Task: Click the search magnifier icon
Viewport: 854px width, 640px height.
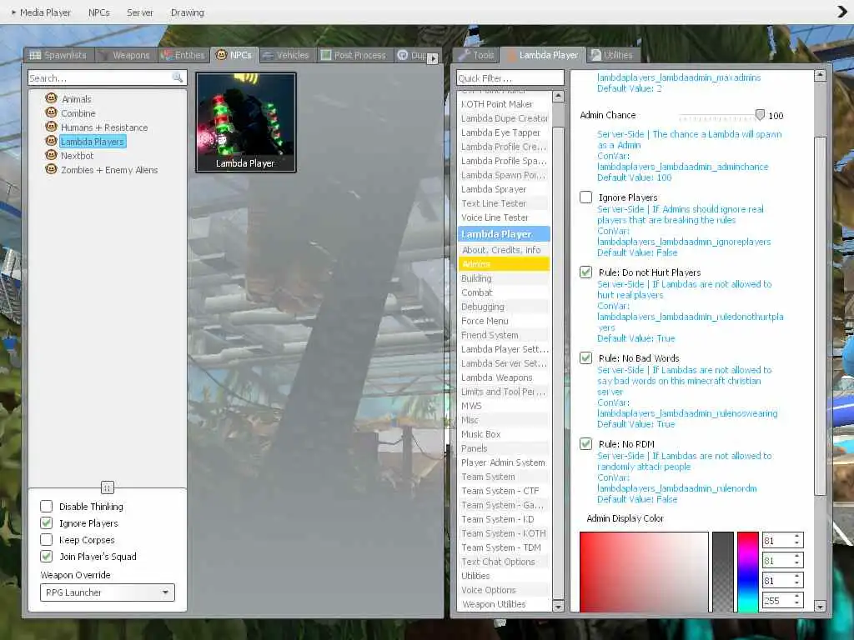Action: pos(178,77)
